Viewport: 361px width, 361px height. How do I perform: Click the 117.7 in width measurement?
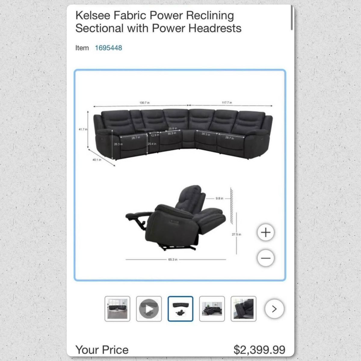click(227, 103)
